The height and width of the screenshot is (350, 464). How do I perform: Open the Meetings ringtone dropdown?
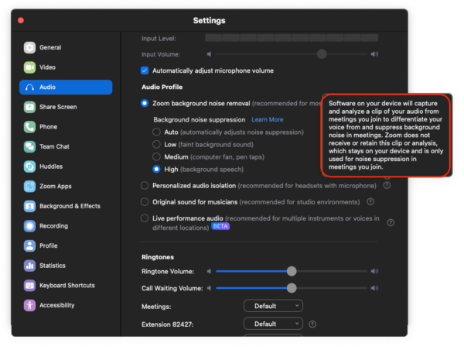click(273, 306)
